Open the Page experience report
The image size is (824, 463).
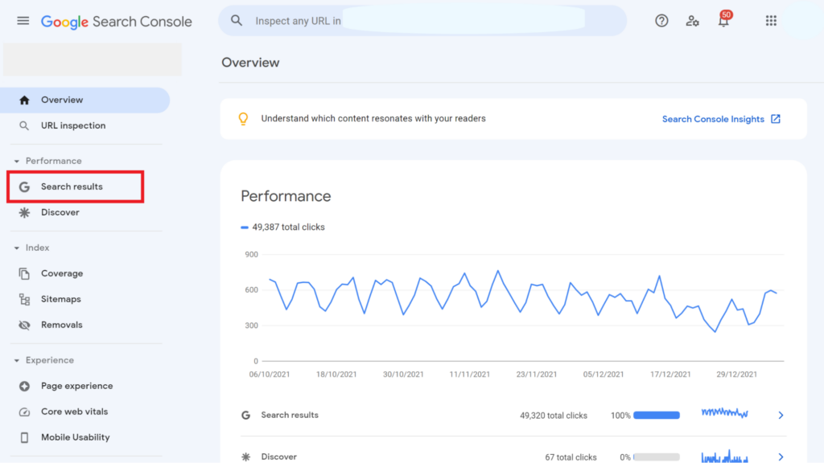pyautogui.click(x=84, y=387)
